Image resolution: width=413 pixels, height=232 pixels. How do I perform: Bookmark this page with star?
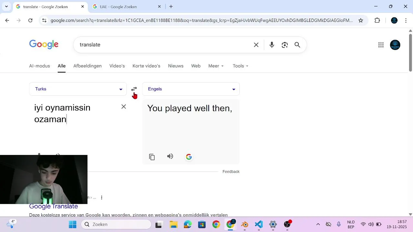(x=361, y=20)
